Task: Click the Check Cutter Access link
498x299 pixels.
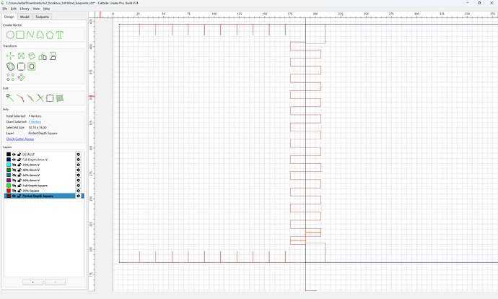Action: (20, 139)
